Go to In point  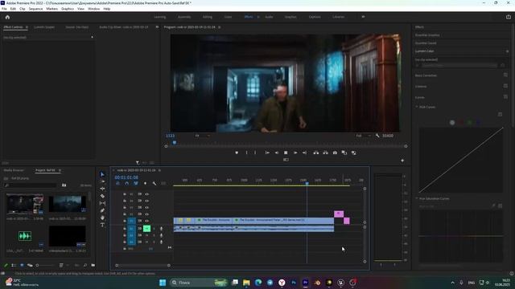[267, 153]
